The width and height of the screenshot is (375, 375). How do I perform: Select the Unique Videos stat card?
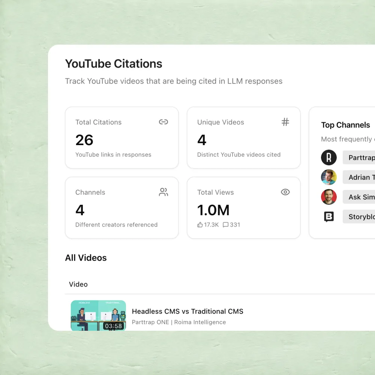pyautogui.click(x=243, y=138)
